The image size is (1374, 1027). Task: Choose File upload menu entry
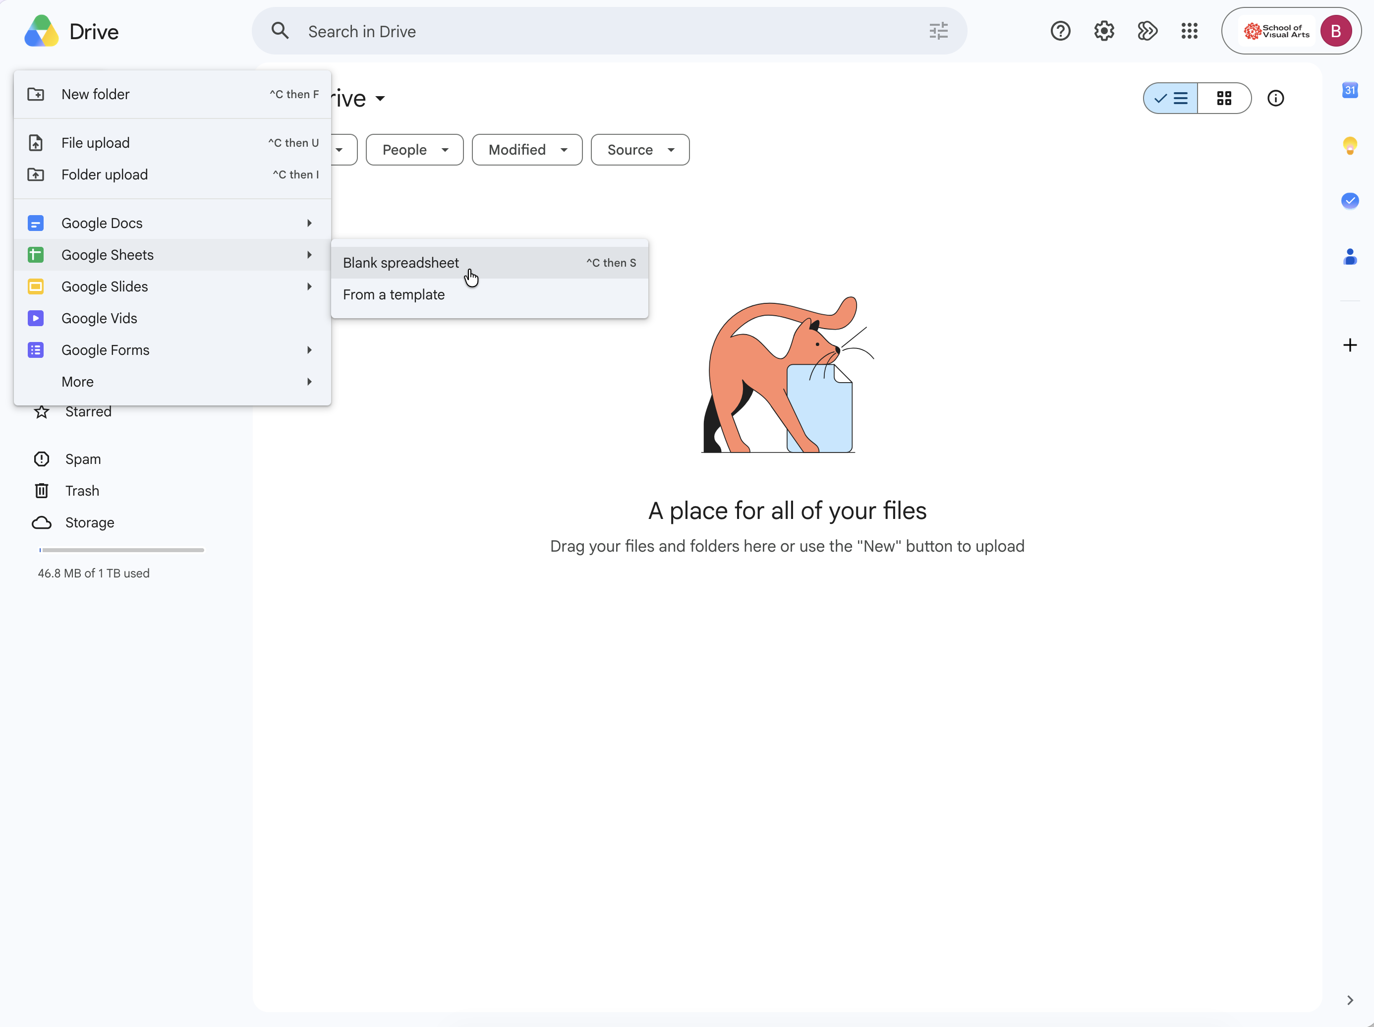click(x=172, y=143)
